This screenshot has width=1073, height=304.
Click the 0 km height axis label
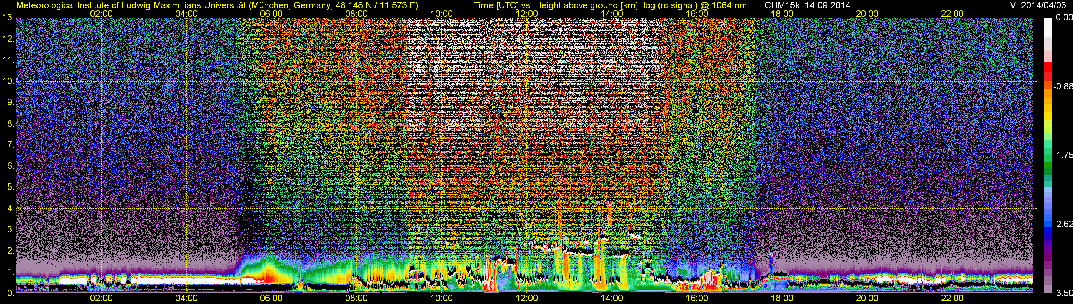coord(10,293)
